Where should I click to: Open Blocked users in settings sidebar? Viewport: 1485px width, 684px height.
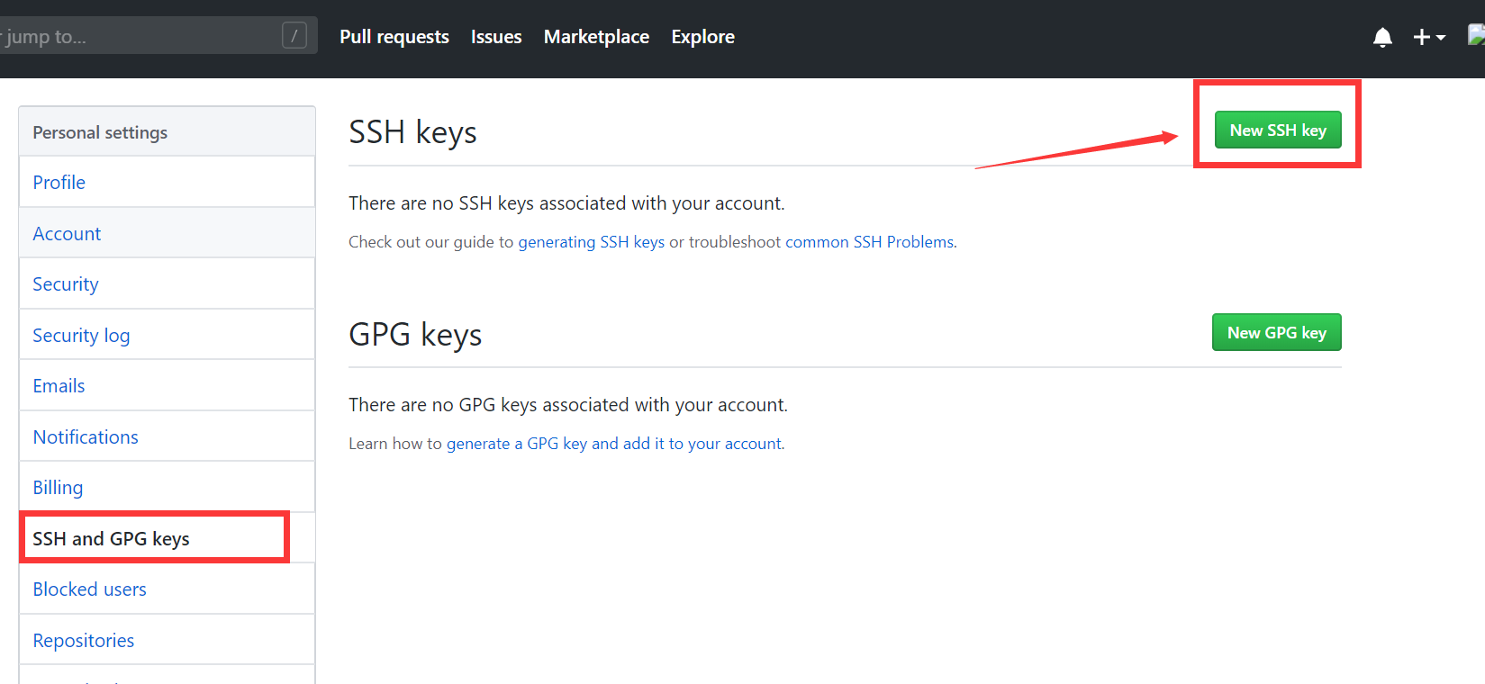coord(89,589)
